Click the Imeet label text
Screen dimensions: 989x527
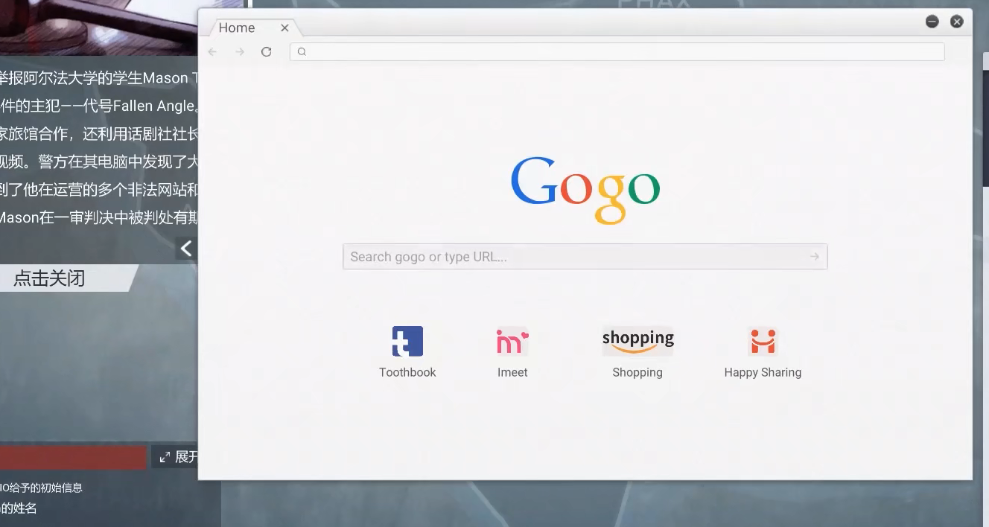click(x=512, y=372)
